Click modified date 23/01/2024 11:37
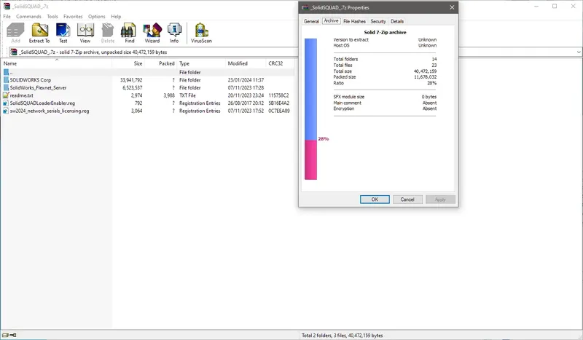 point(246,80)
